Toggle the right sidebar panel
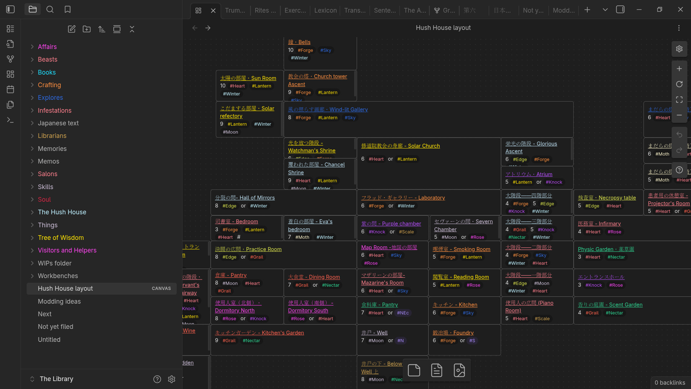Screen dimensions: 691x389 (620, 9)
